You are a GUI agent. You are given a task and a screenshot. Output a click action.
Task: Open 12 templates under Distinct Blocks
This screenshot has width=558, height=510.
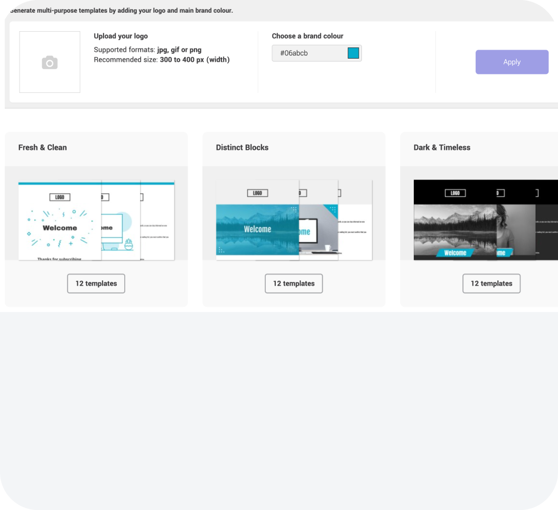pos(294,284)
